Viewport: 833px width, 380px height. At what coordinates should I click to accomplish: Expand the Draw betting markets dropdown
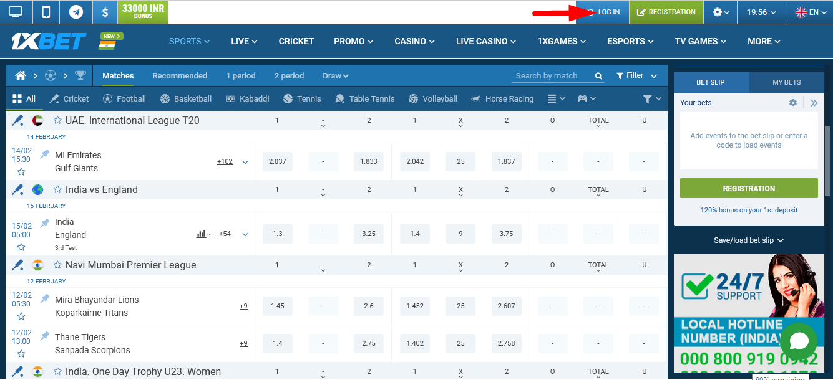point(335,75)
